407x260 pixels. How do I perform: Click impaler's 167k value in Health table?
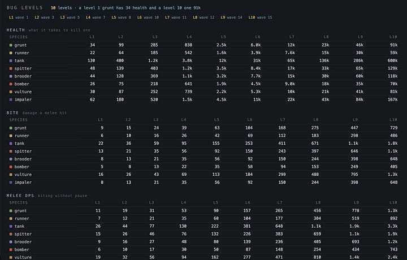392,99
